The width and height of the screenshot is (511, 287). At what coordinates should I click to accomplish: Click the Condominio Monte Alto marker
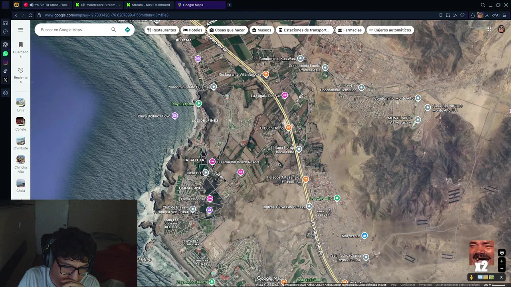tap(418, 98)
